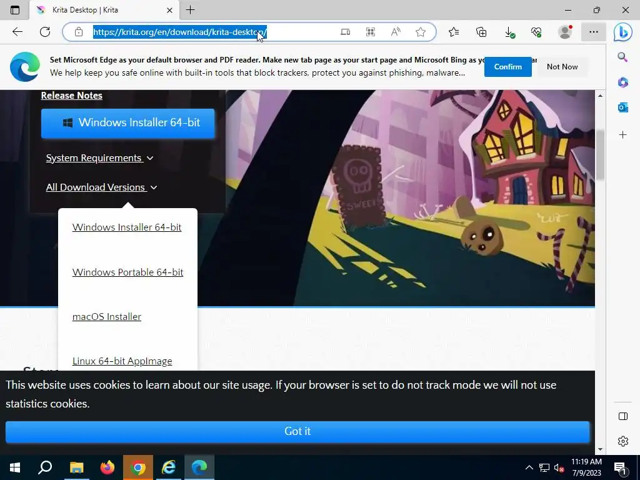Viewport: 640px width, 480px height.
Task: Open the Downloads icon
Action: tap(509, 32)
